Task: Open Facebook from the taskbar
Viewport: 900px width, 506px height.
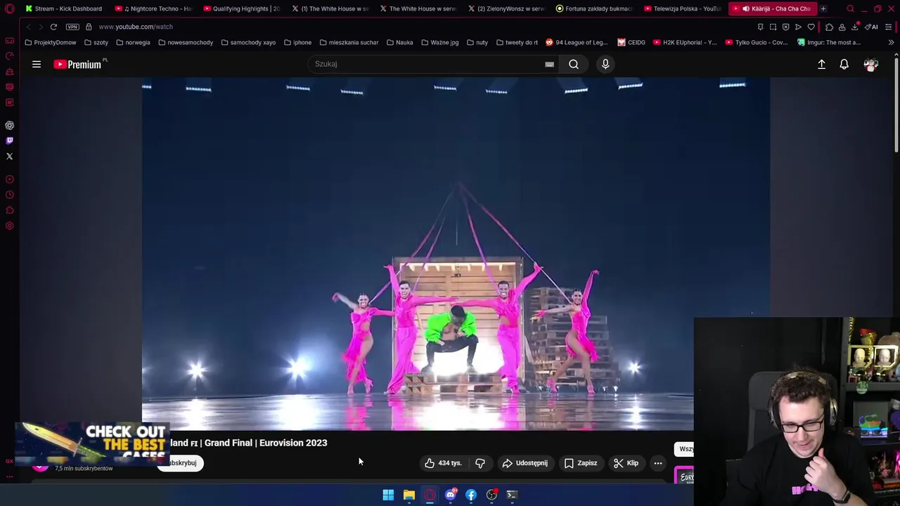Action: (x=471, y=495)
